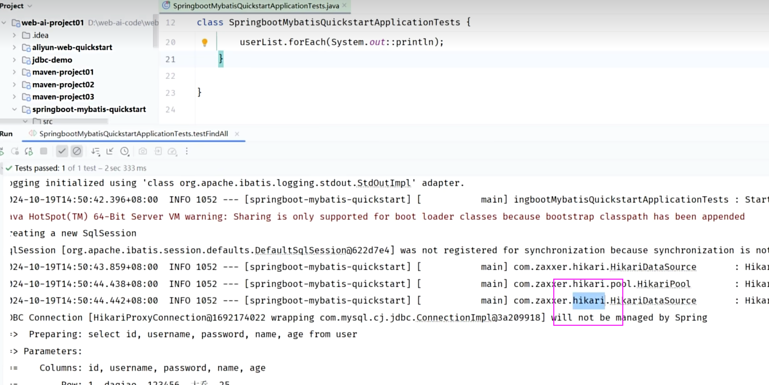Toggle Show Ignored tests filter
Image resolution: width=769 pixels, height=385 pixels.
77,151
